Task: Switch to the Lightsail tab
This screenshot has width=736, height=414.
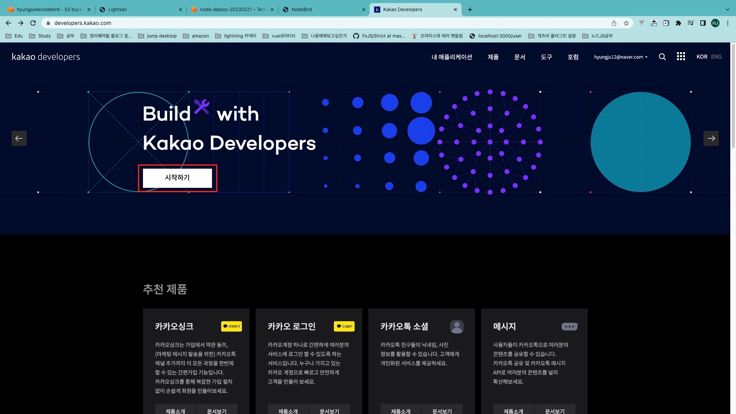Action: tap(140, 10)
